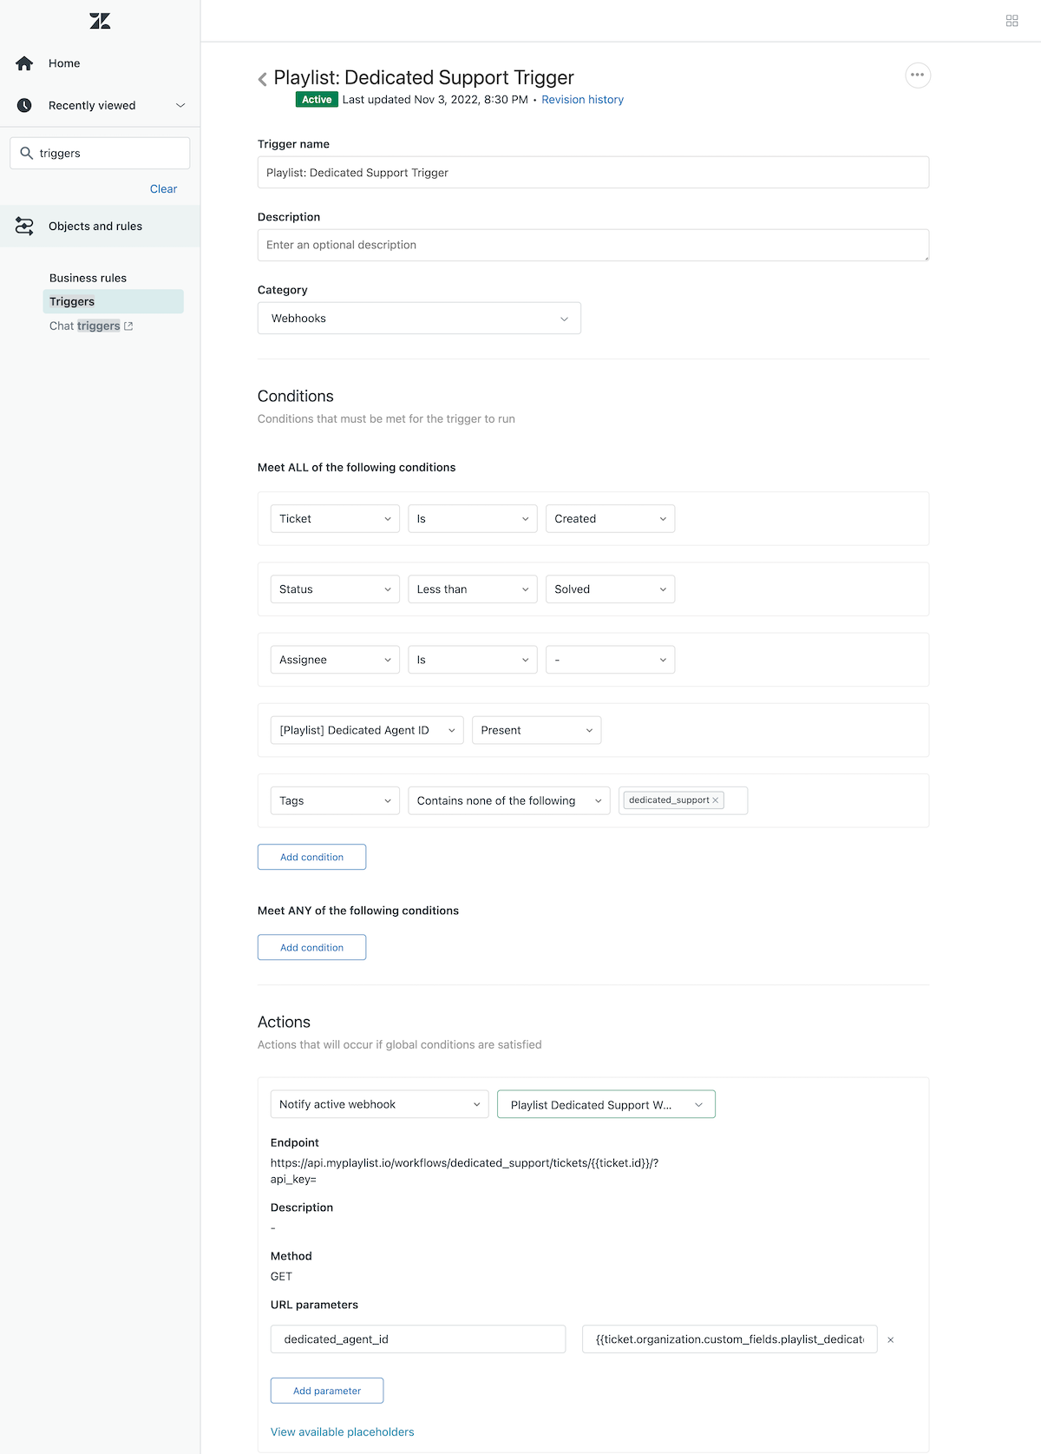Click external link icon next to Chat triggers
This screenshot has width=1041, height=1454.
(128, 326)
